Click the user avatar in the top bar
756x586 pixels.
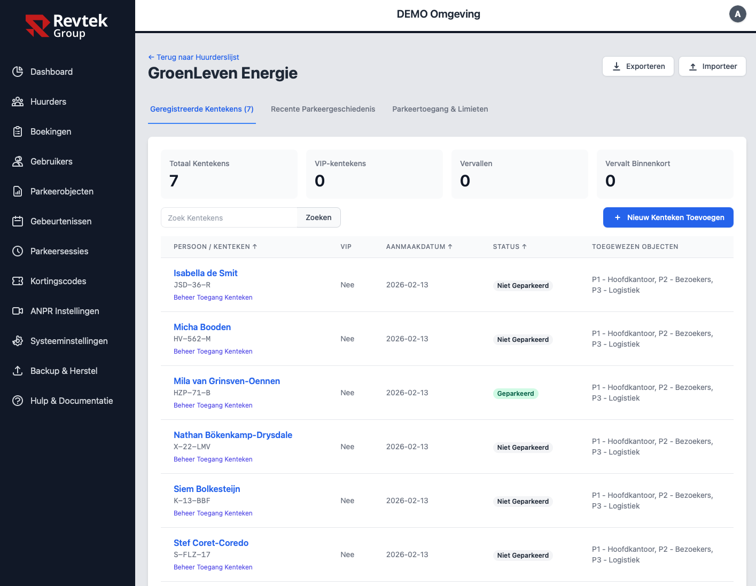[x=738, y=14]
